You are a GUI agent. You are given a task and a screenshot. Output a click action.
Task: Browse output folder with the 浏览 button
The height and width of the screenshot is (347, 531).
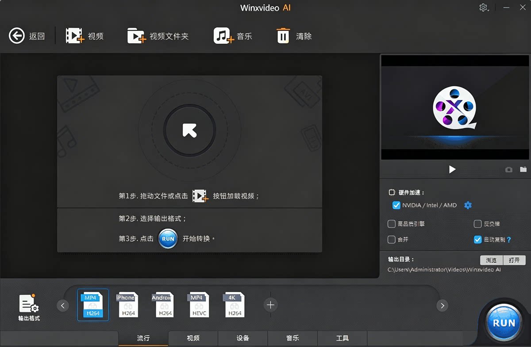click(492, 260)
